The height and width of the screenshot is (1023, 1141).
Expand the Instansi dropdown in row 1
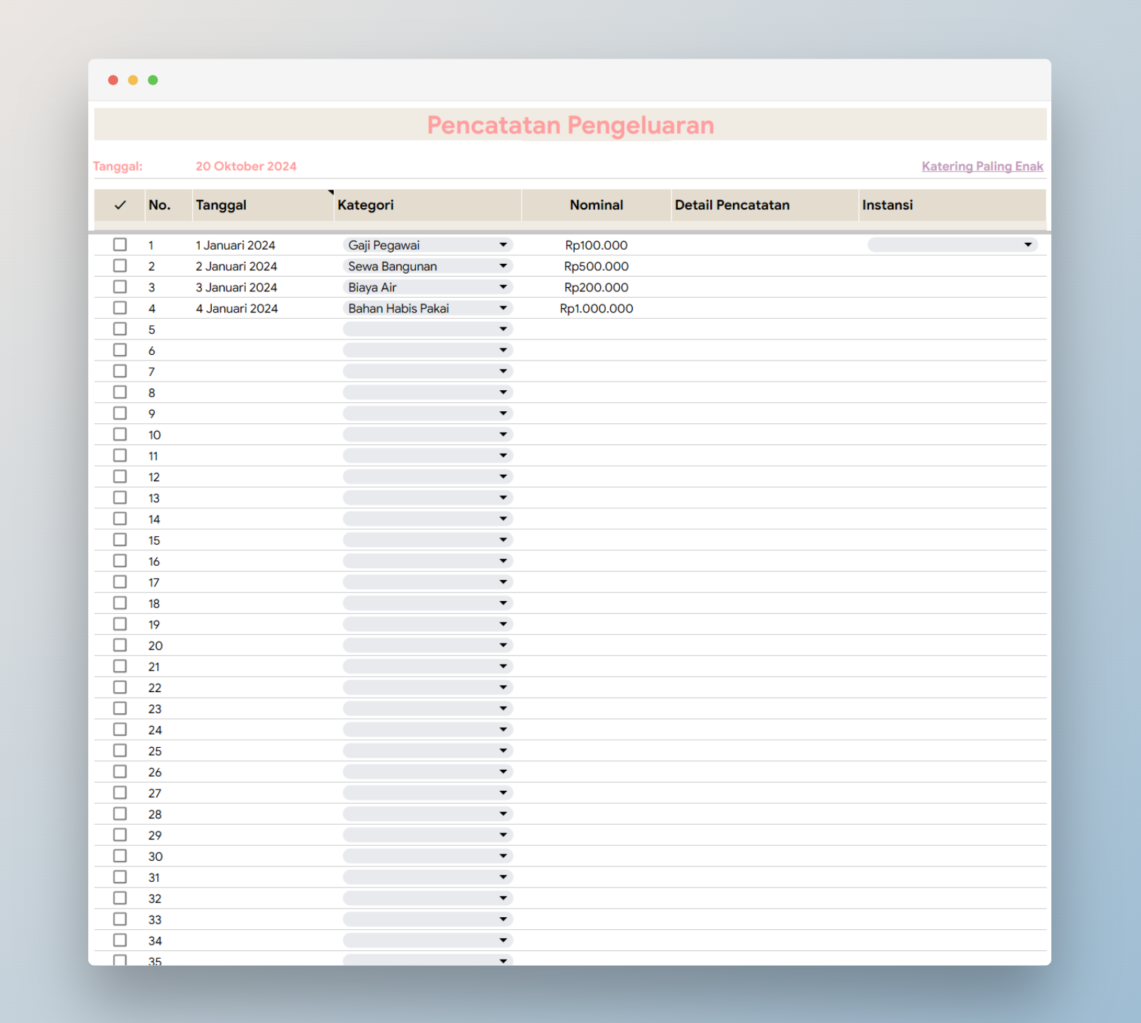(x=952, y=245)
